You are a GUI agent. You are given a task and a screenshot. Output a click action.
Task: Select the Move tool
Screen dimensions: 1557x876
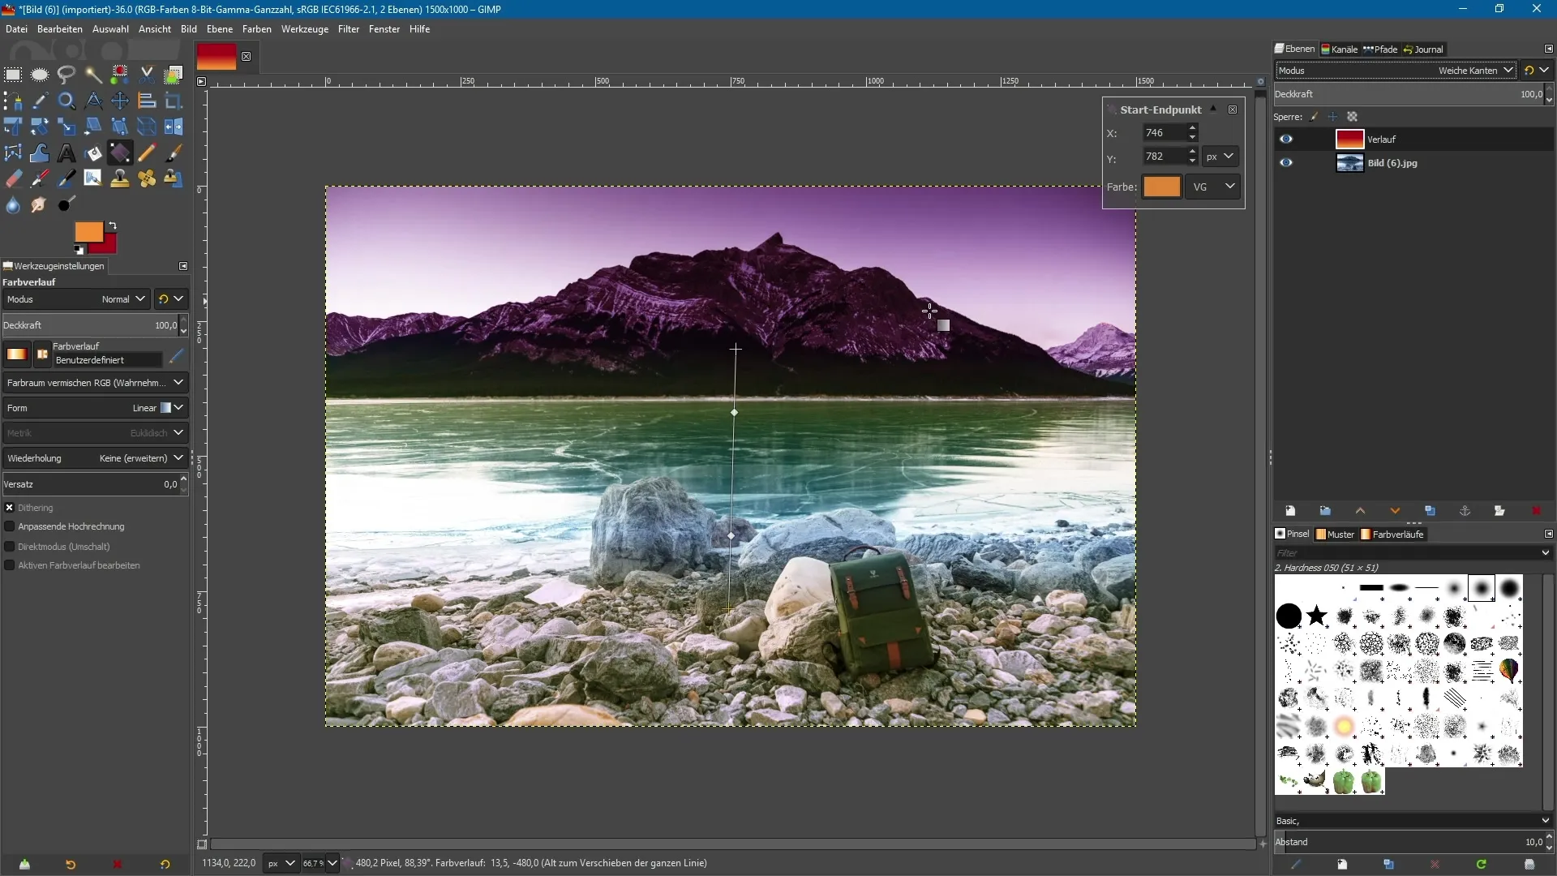point(120,101)
